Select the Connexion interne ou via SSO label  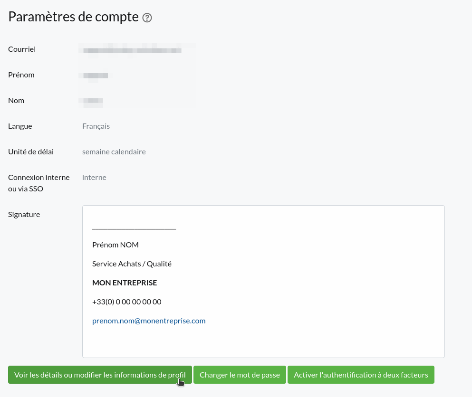tap(39, 183)
